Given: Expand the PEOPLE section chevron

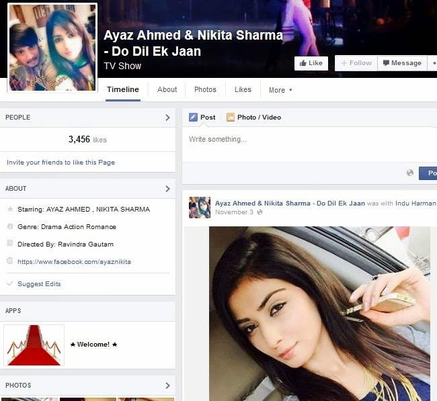Looking at the screenshot, I should click(x=167, y=118).
